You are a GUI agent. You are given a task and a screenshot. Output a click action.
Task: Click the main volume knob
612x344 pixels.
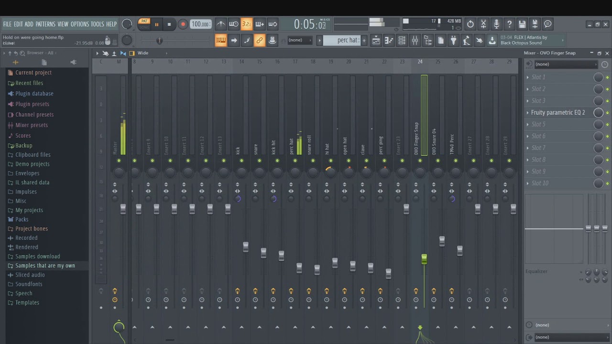(127, 24)
